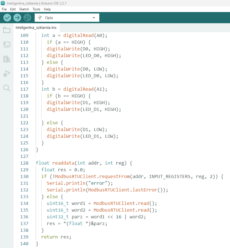Viewport: 230px width, 248px height.
Task: Open the Help menu
Action: (x=47, y=9)
